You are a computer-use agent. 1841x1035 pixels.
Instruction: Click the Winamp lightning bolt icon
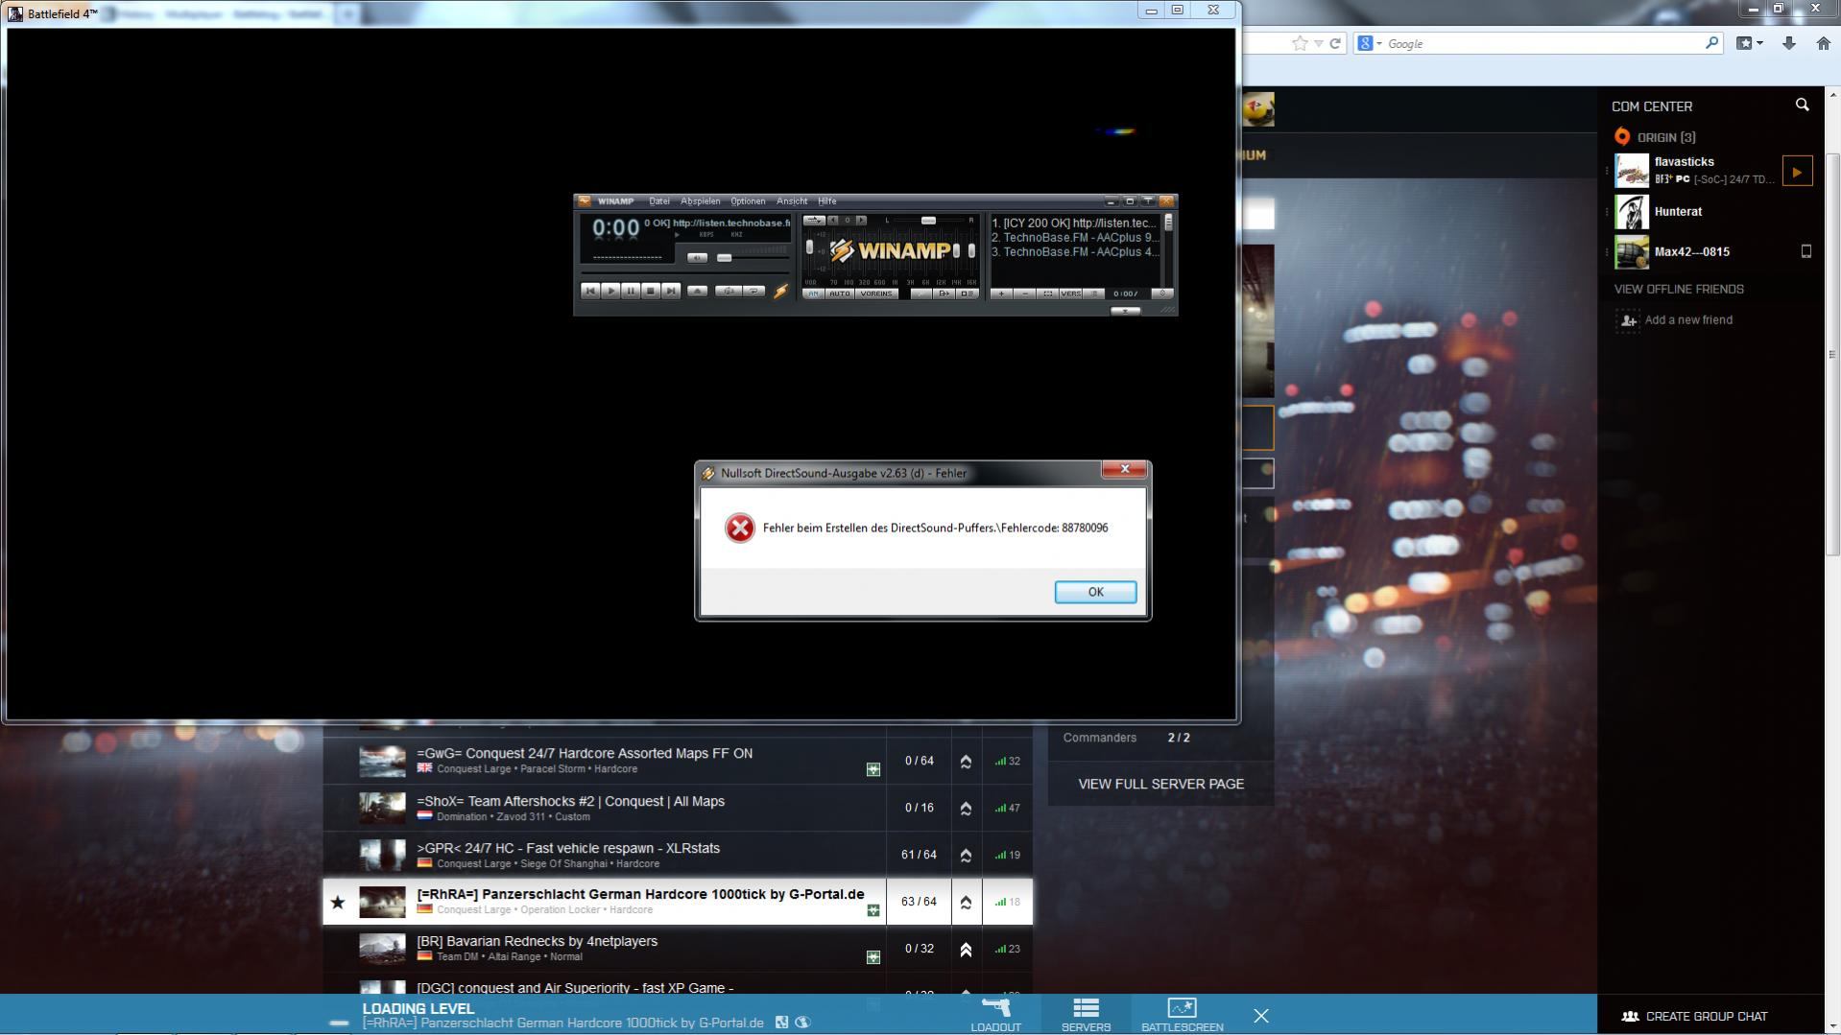tap(780, 291)
